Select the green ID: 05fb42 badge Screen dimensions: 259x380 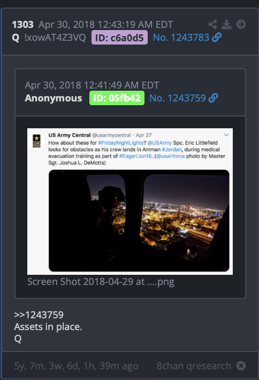pos(117,98)
